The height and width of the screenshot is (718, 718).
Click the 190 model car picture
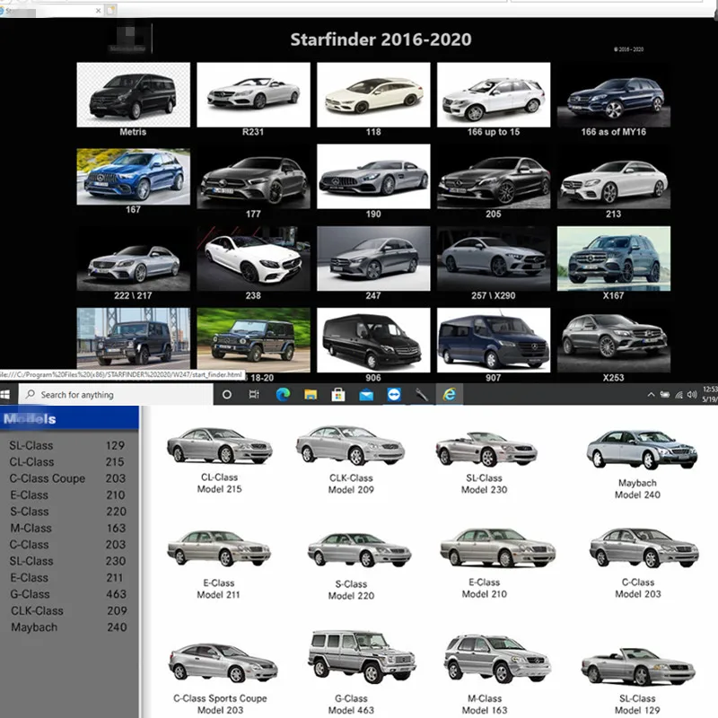click(x=373, y=176)
